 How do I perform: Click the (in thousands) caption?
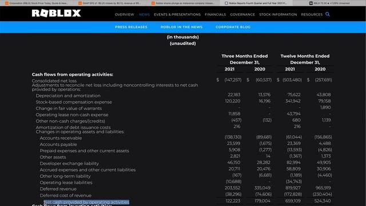[183, 37]
